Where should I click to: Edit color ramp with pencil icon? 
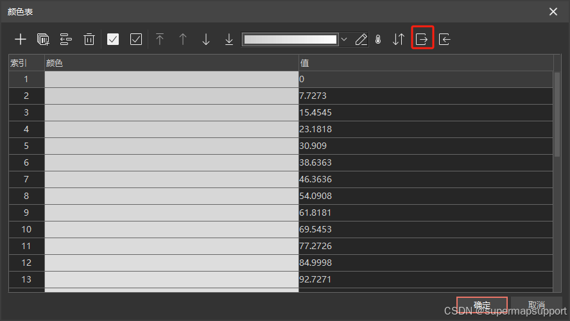(x=361, y=39)
